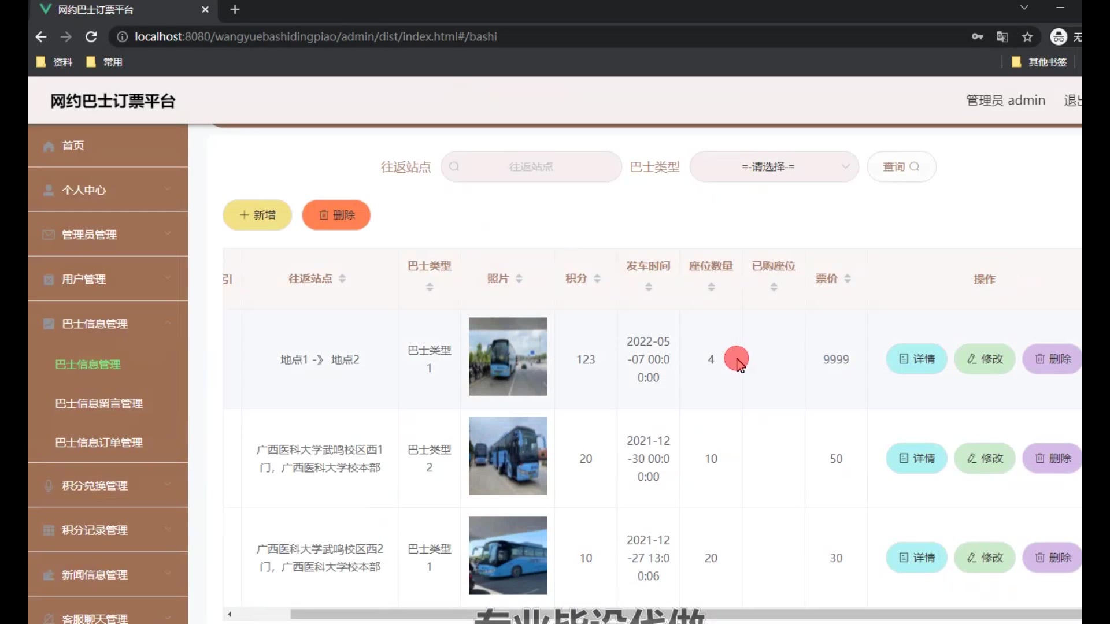Open the 巴士类型 dropdown selector
This screenshot has height=624, width=1110.
pyautogui.click(x=774, y=166)
